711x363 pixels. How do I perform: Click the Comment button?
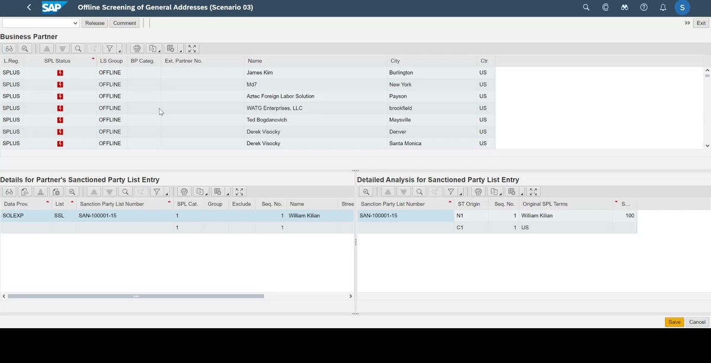124,23
